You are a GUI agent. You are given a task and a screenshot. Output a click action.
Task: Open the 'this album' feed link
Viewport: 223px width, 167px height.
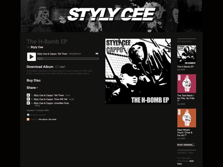point(43,119)
